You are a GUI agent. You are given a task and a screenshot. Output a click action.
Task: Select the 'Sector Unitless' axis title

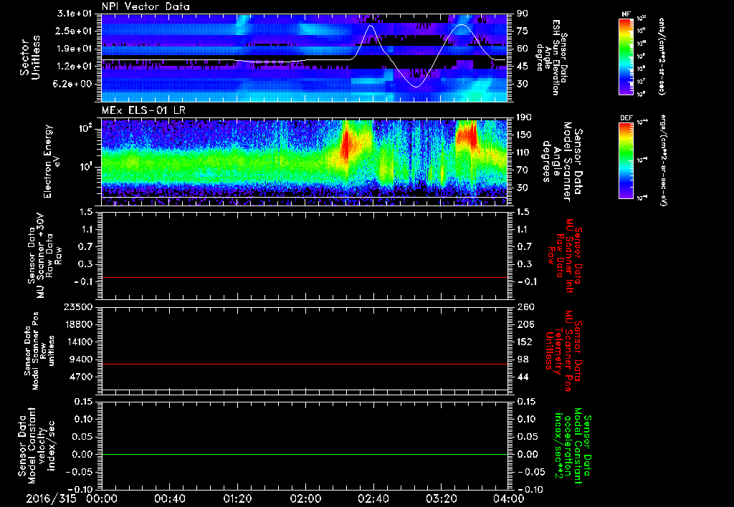[29, 57]
